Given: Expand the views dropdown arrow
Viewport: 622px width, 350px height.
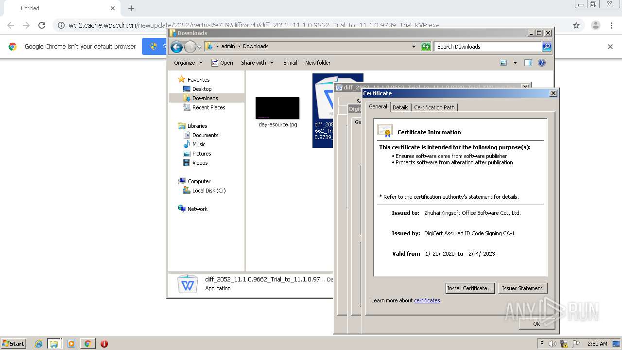Looking at the screenshot, I should 515,63.
